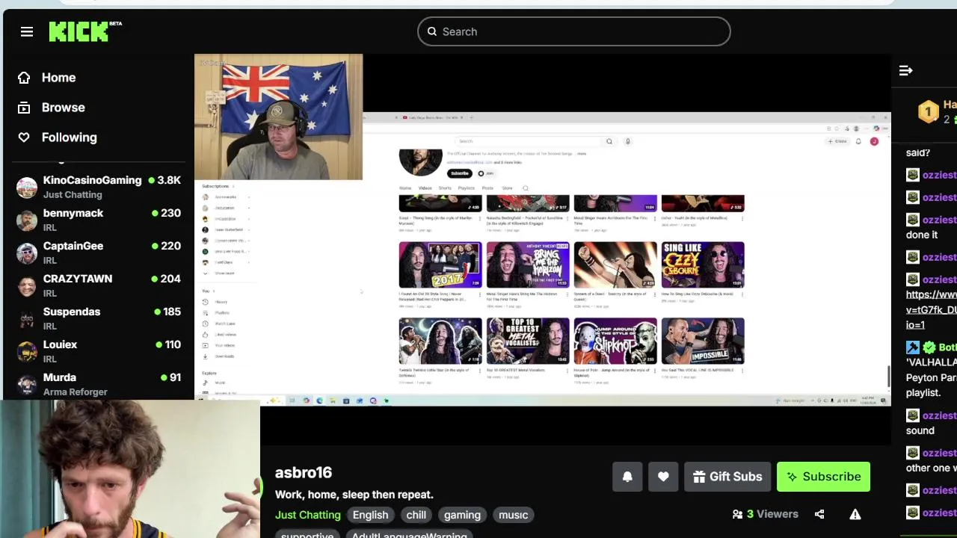Select the Shorts tab on the streamed YouTube channel
The image size is (957, 538).
click(x=445, y=188)
